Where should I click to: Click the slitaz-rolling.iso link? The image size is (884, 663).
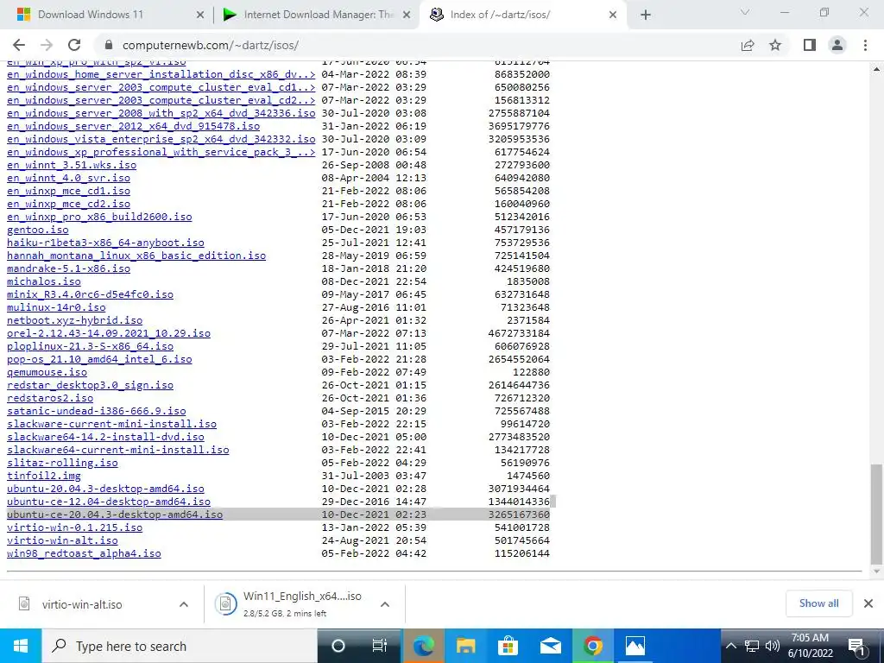(x=62, y=463)
